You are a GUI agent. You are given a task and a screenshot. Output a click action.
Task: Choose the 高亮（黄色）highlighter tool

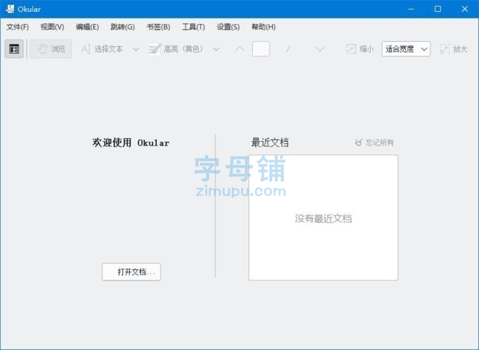[176, 49]
